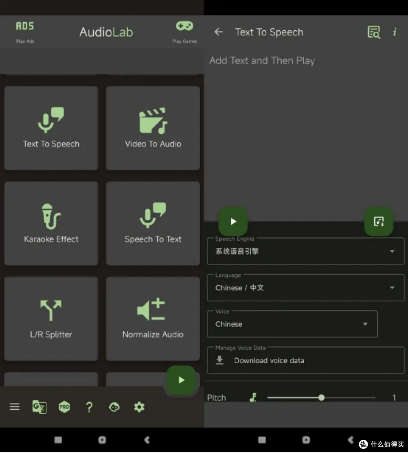Open the PRO upgrade badge
Screen dimensions: 408x453
tap(64, 407)
